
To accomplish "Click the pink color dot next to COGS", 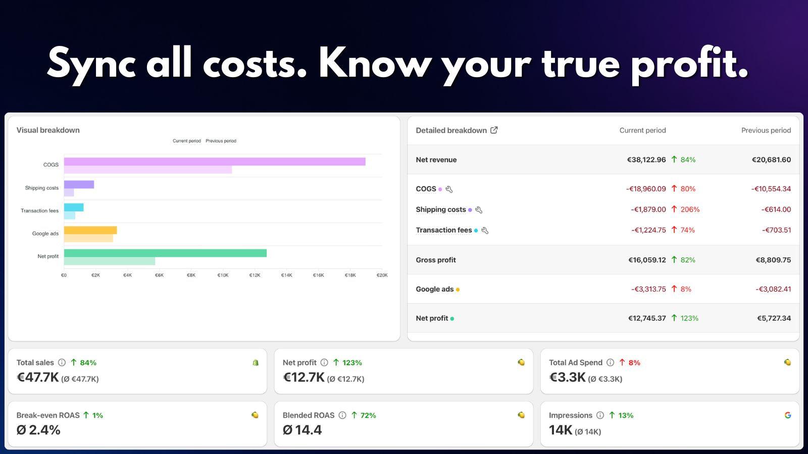I will click(440, 189).
